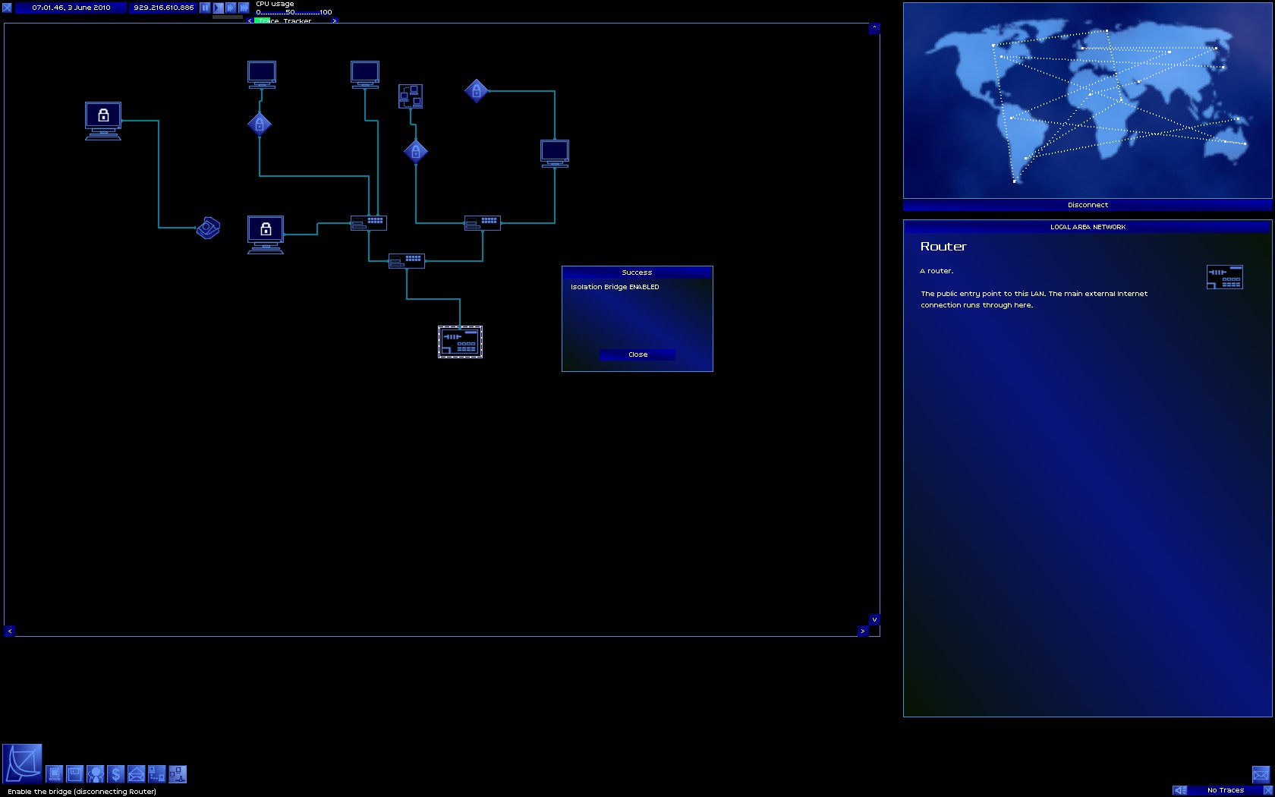Click the 'No Traces' status text

pos(1225,790)
